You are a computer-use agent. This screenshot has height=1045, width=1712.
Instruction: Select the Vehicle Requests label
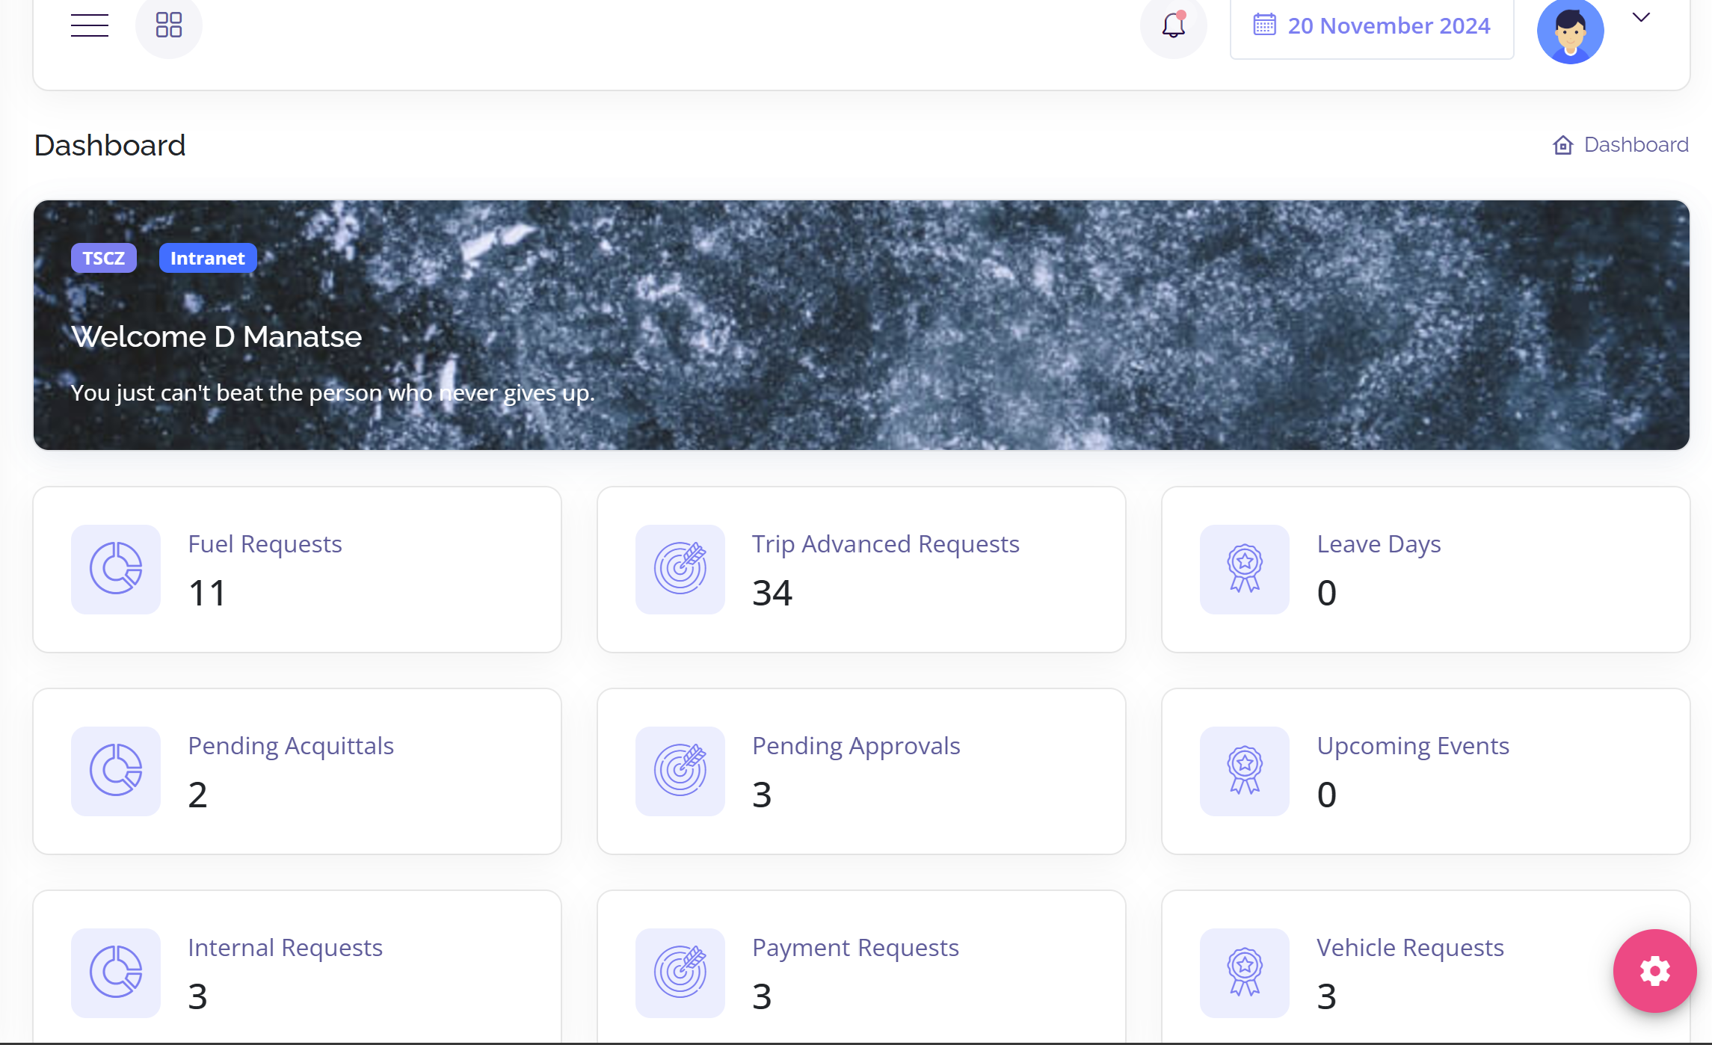(x=1409, y=947)
